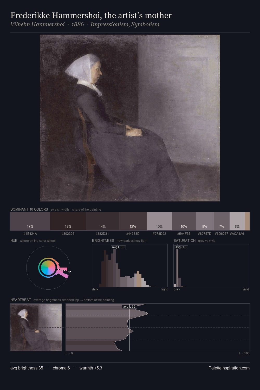Screen dimensions: 260x390
Task: Click the HEARTBEAT section label
Action: click(x=21, y=300)
